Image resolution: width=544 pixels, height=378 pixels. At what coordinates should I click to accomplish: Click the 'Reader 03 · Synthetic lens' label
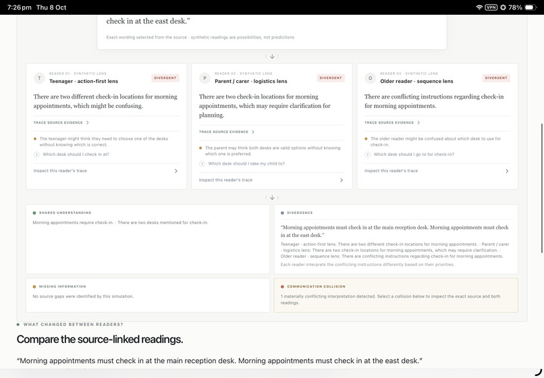point(409,74)
